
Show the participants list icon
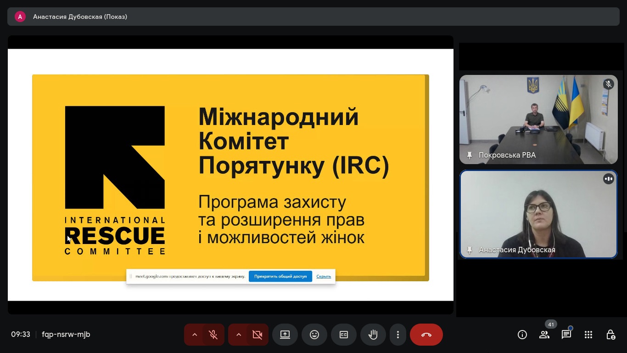click(x=544, y=335)
